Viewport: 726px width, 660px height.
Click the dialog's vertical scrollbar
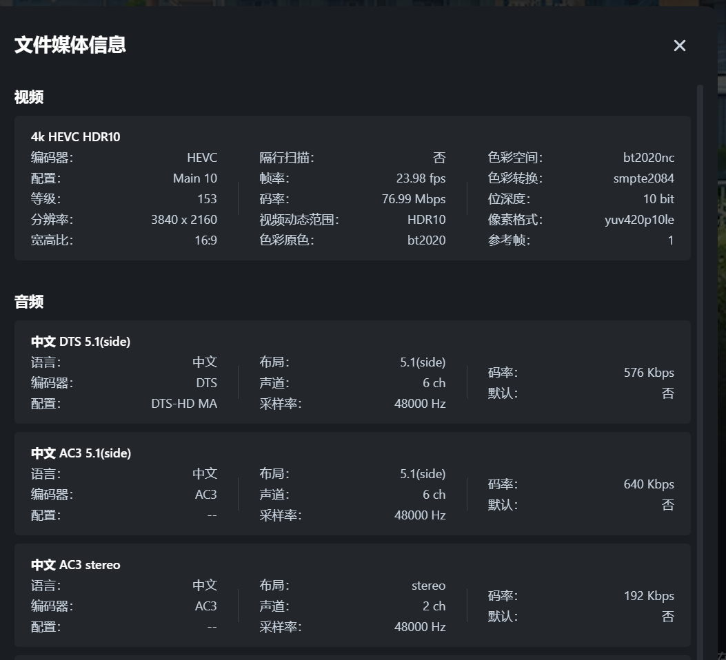tap(700, 371)
